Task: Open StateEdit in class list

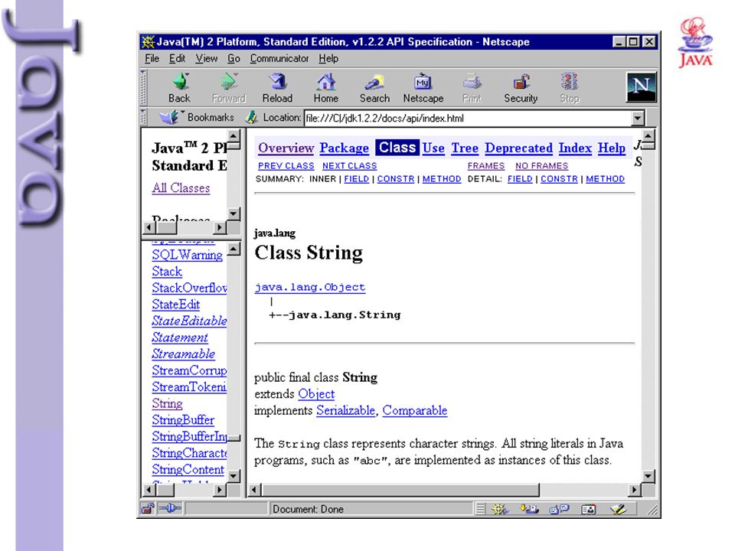Action: click(176, 305)
